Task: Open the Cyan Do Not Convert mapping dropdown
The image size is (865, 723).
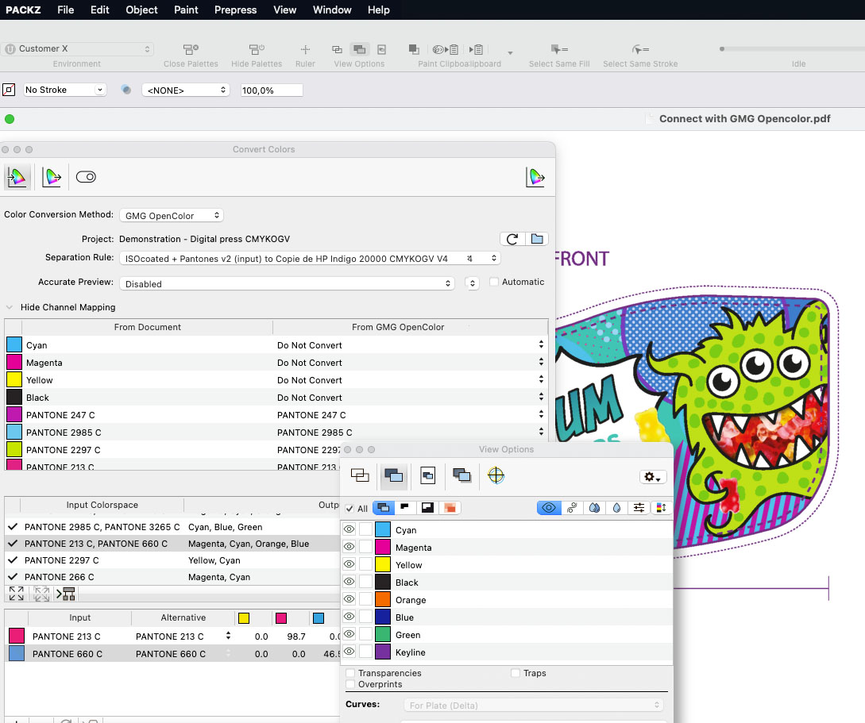Action: [541, 344]
